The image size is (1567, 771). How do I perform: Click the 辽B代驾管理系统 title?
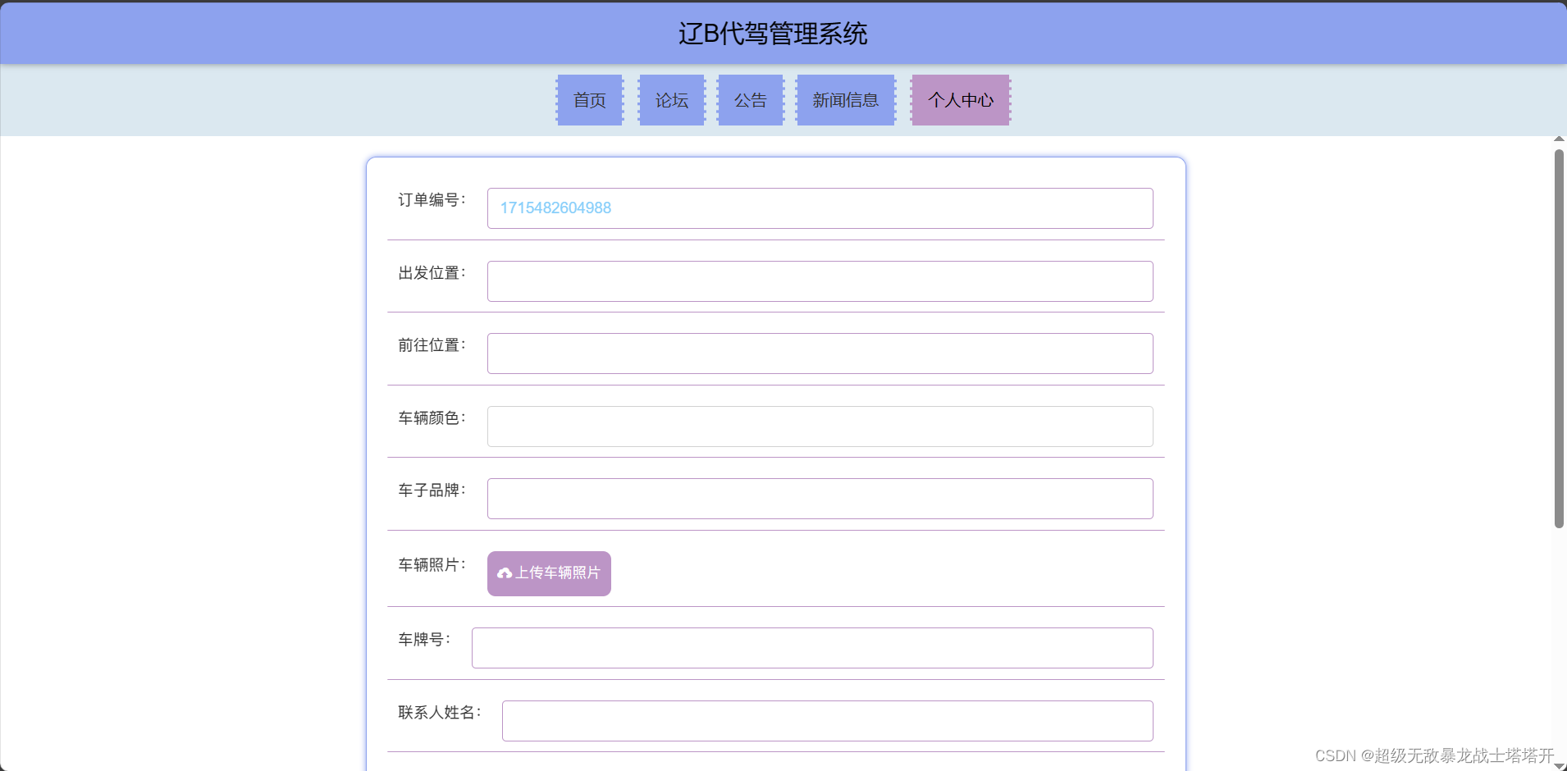point(773,34)
